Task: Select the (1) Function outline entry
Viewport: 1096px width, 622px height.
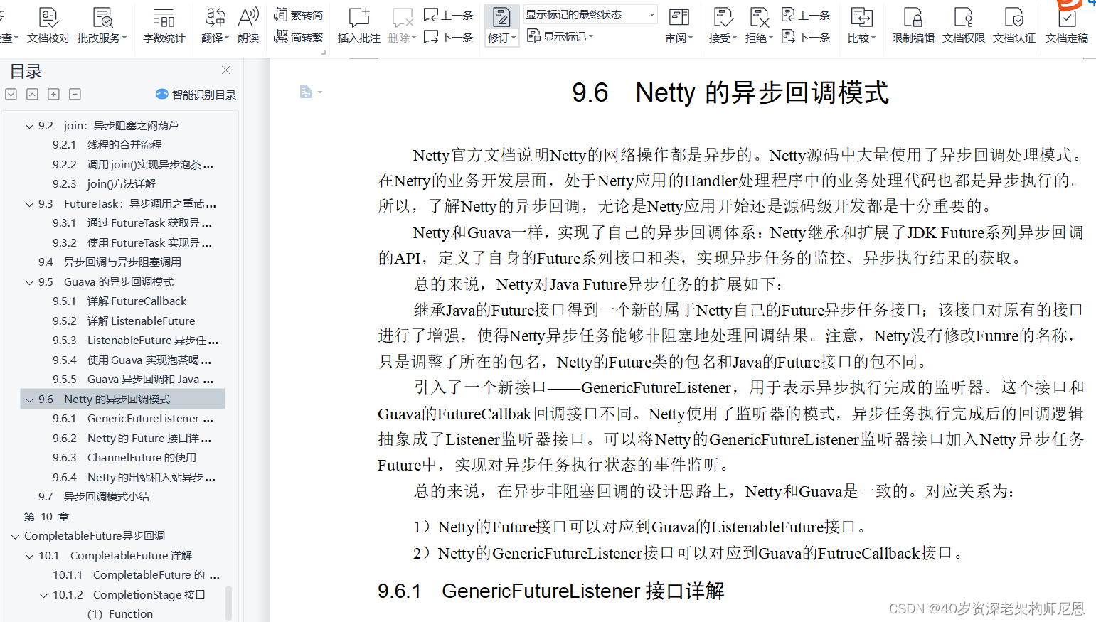Action: click(120, 614)
